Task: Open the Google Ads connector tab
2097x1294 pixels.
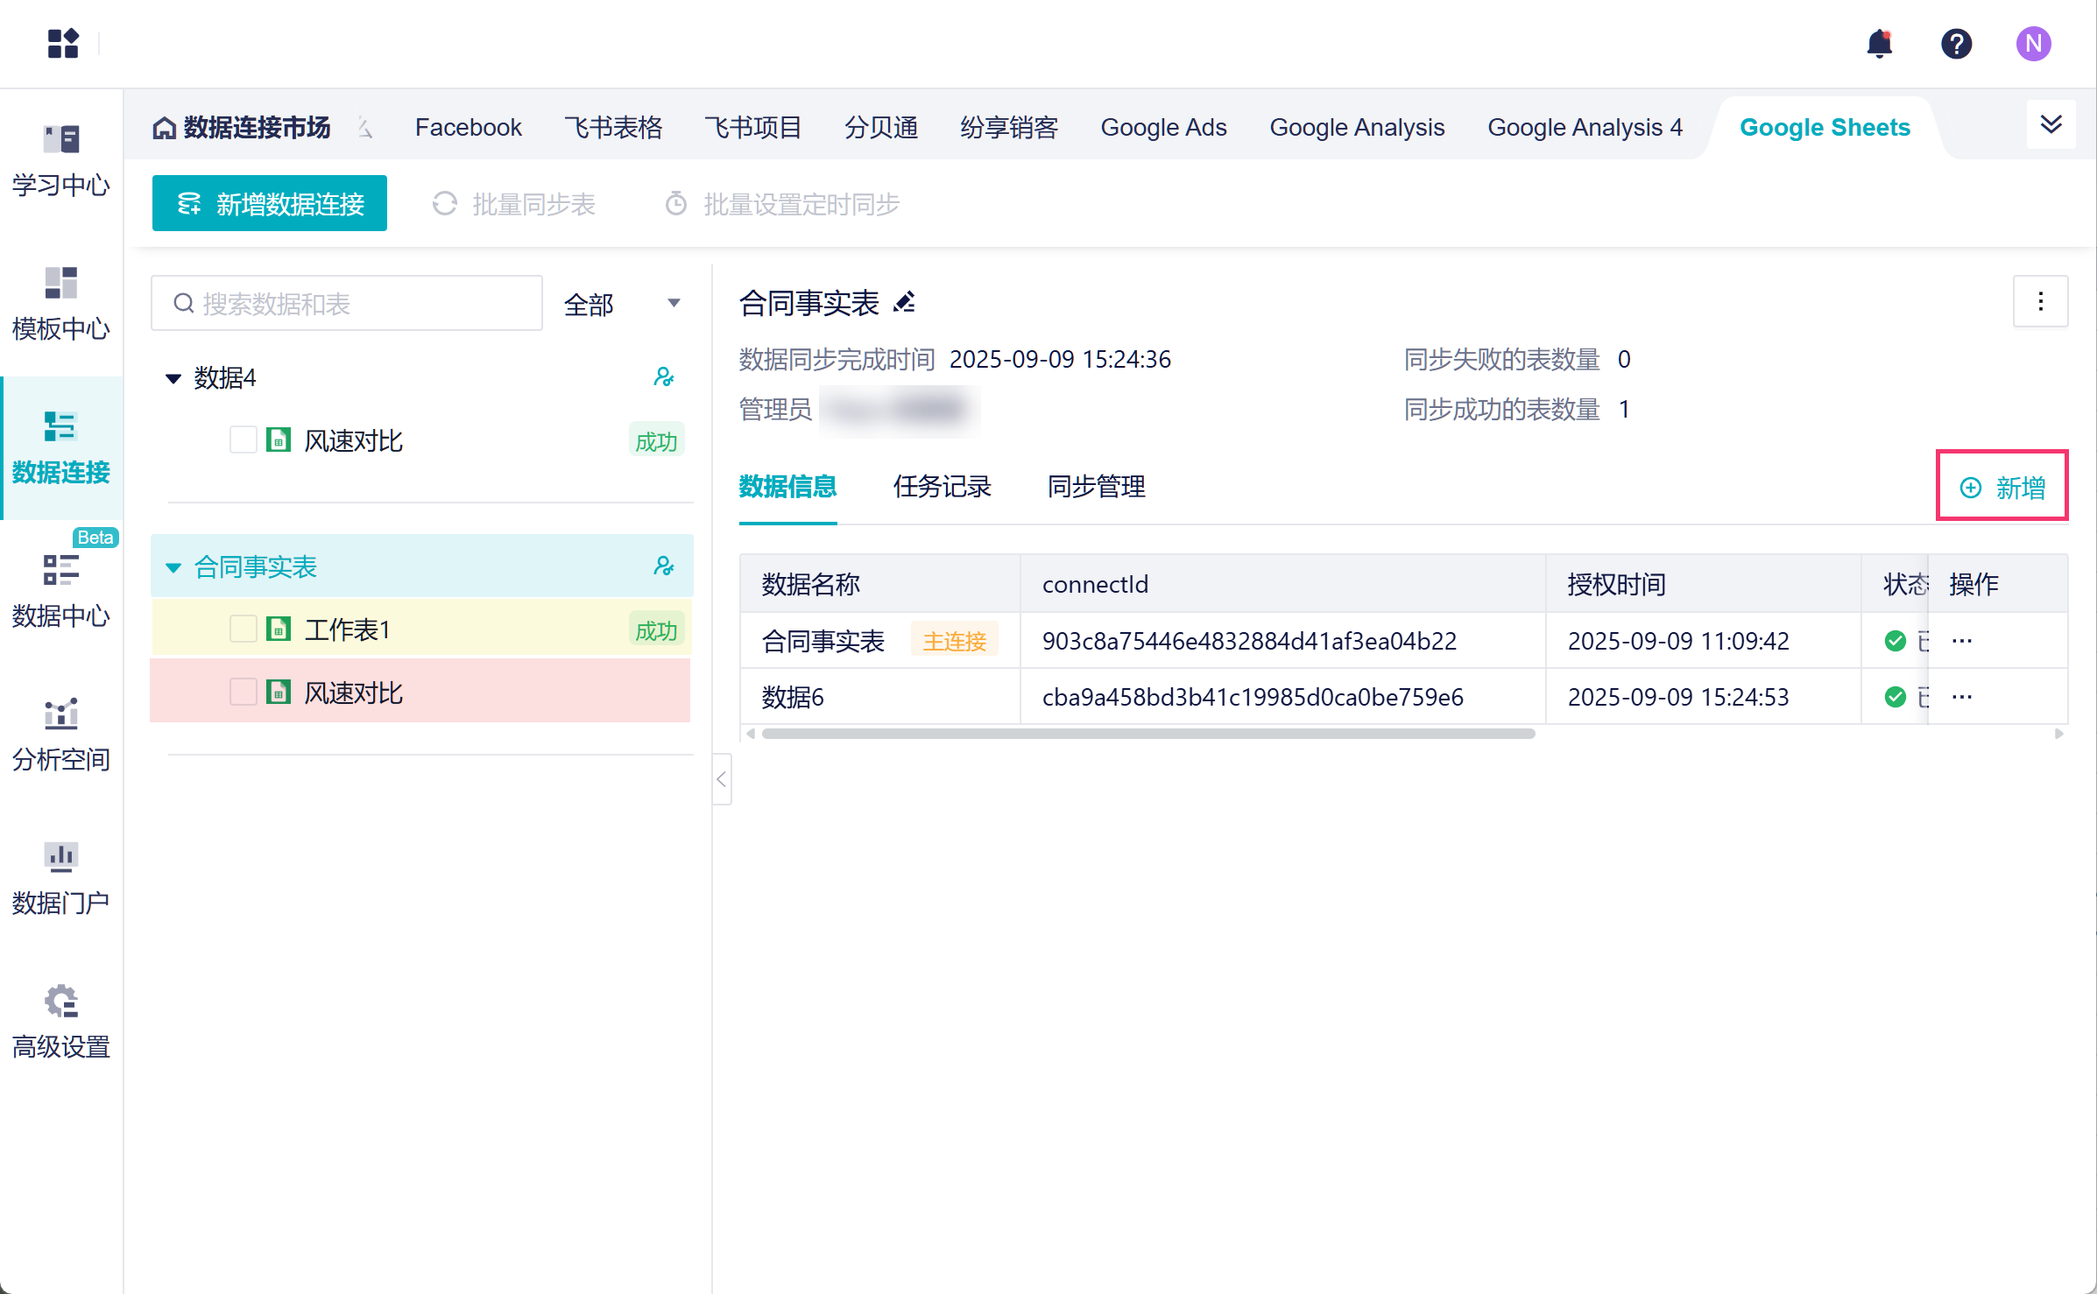Action: point(1163,128)
